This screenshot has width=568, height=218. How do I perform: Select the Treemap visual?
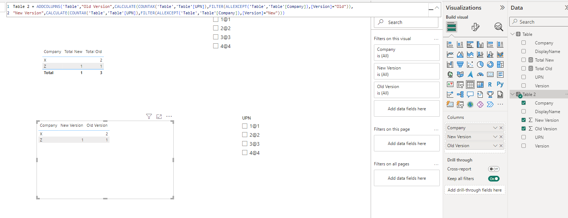500,64
